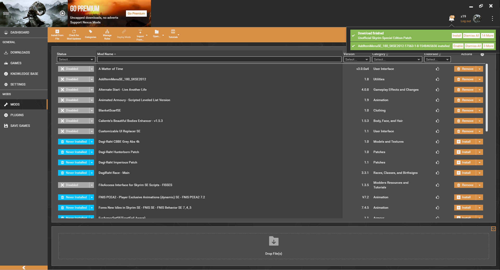Viewport: 500px width, 270px height.
Task: Toggle Never Installed on Dagi-Raht CBBE Grey Abs
Action: click(74, 142)
